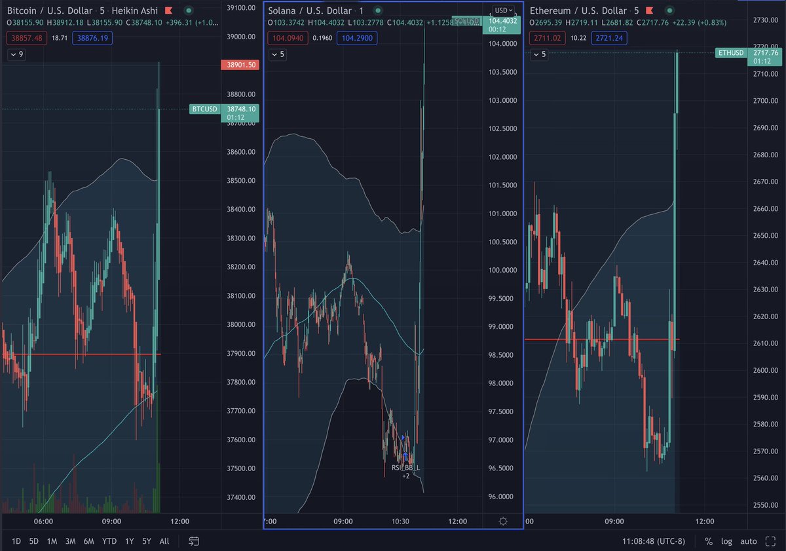Click the BTCUSD price label on the scale
Image resolution: width=786 pixels, height=551 pixels.
coord(204,109)
